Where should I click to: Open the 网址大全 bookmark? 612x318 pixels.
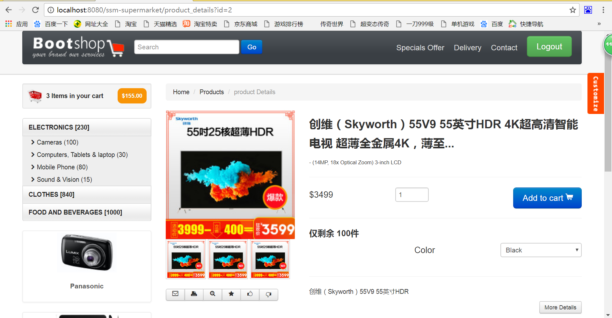point(91,24)
